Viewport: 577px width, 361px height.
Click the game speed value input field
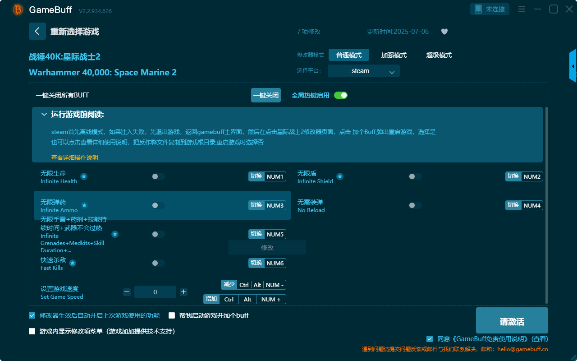pyautogui.click(x=155, y=292)
